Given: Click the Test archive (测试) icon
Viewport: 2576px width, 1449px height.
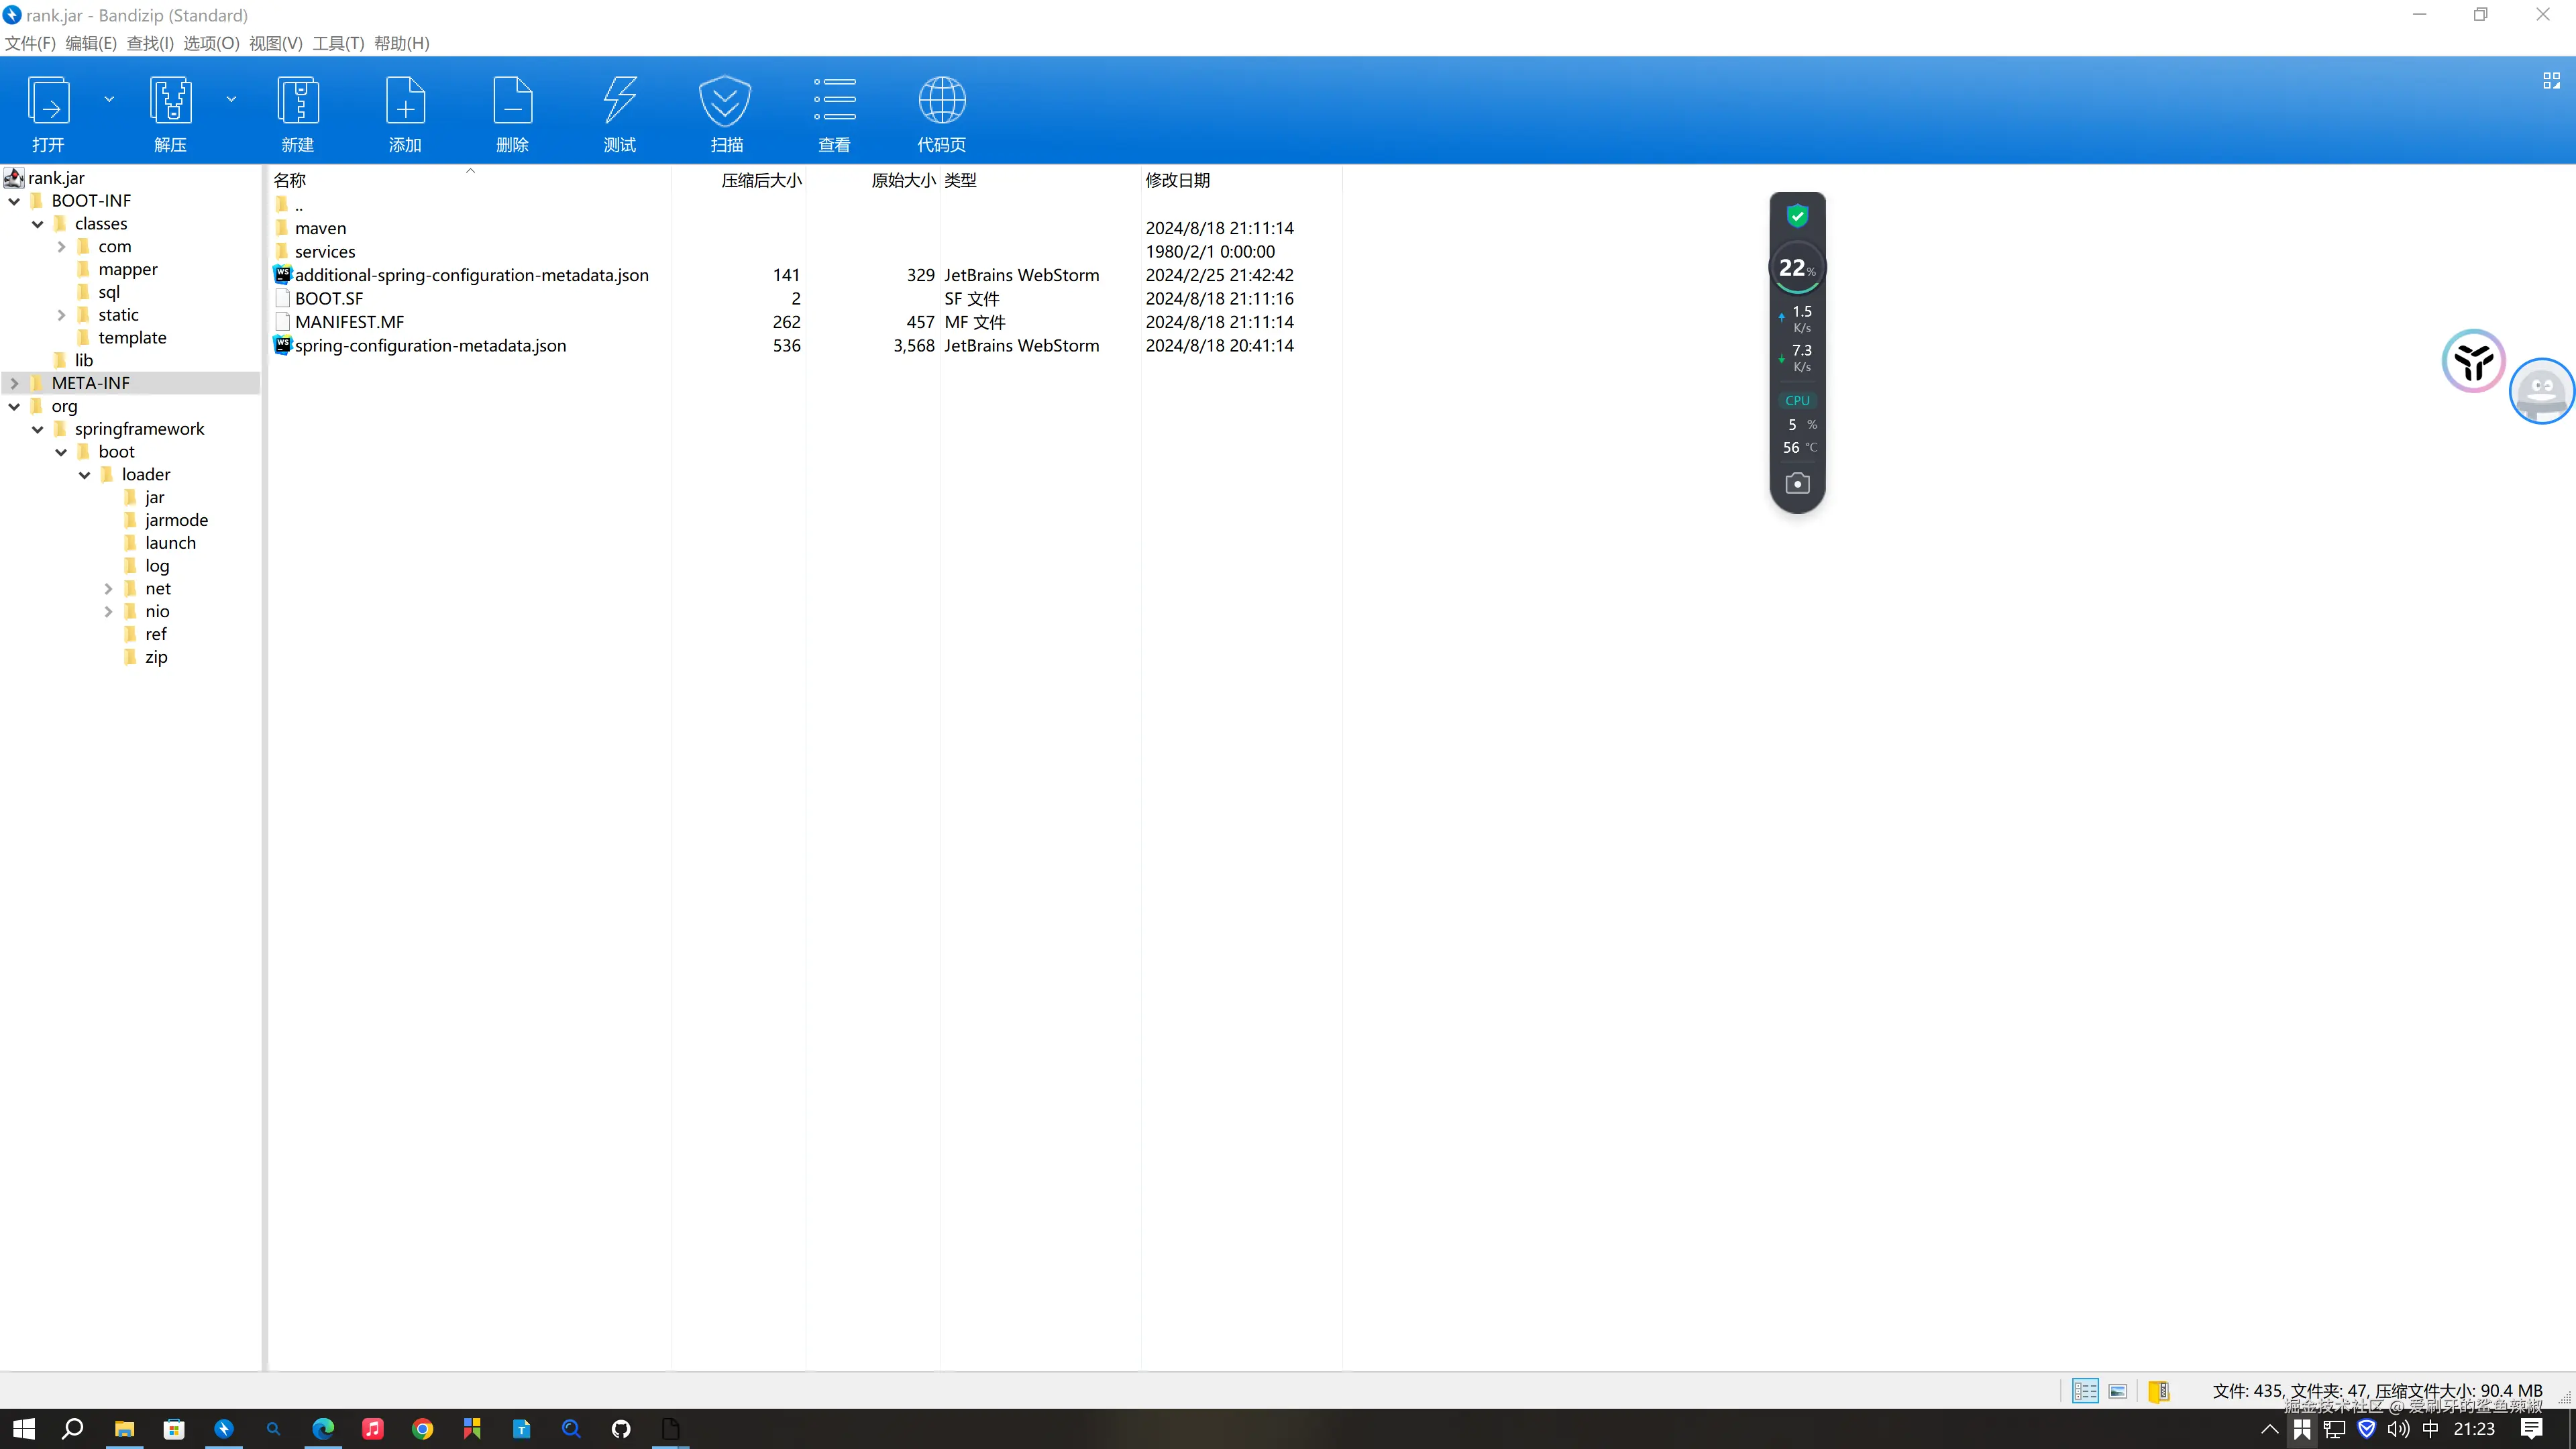Looking at the screenshot, I should [619, 101].
